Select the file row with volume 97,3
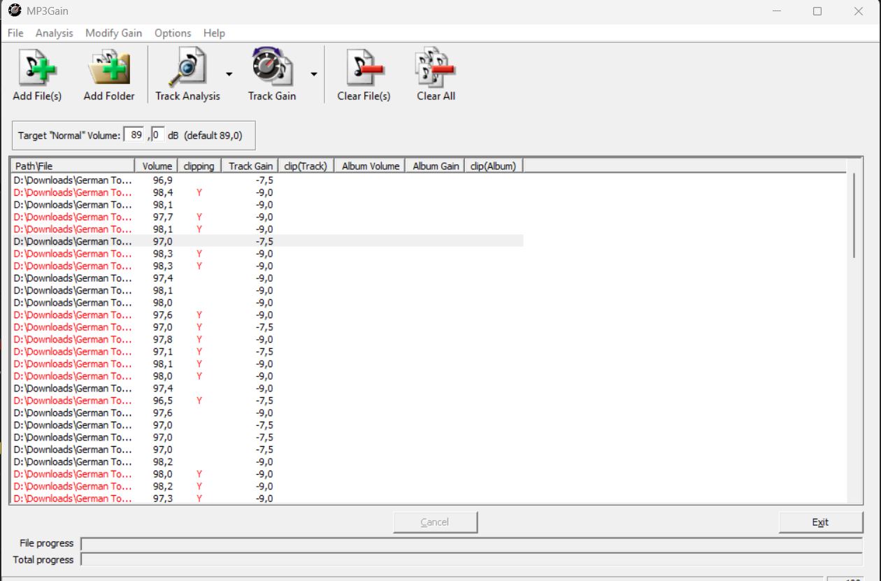 pyautogui.click(x=267, y=498)
